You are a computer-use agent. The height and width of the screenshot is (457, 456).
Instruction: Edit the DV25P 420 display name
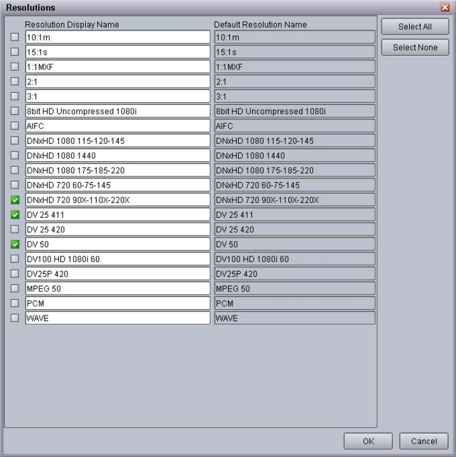117,274
